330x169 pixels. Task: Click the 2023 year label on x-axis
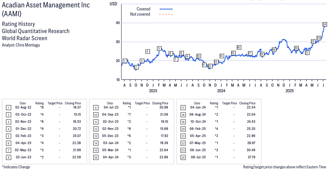pyautogui.click(x=153, y=91)
